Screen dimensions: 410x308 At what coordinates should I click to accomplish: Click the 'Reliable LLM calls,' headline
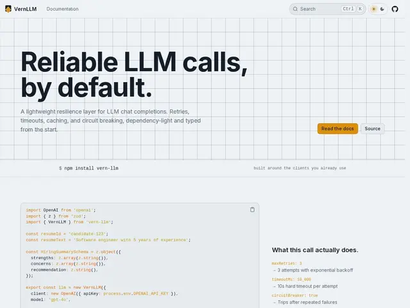point(134,62)
